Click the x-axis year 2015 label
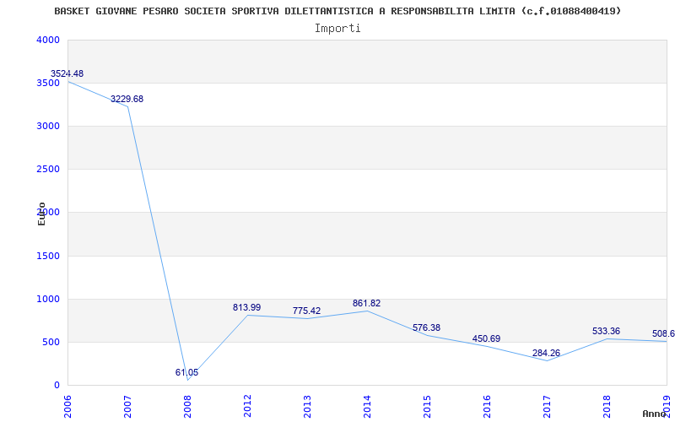 (x=427, y=407)
